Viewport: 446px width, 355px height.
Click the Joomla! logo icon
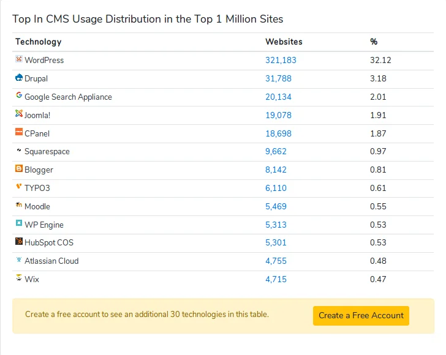click(x=19, y=114)
